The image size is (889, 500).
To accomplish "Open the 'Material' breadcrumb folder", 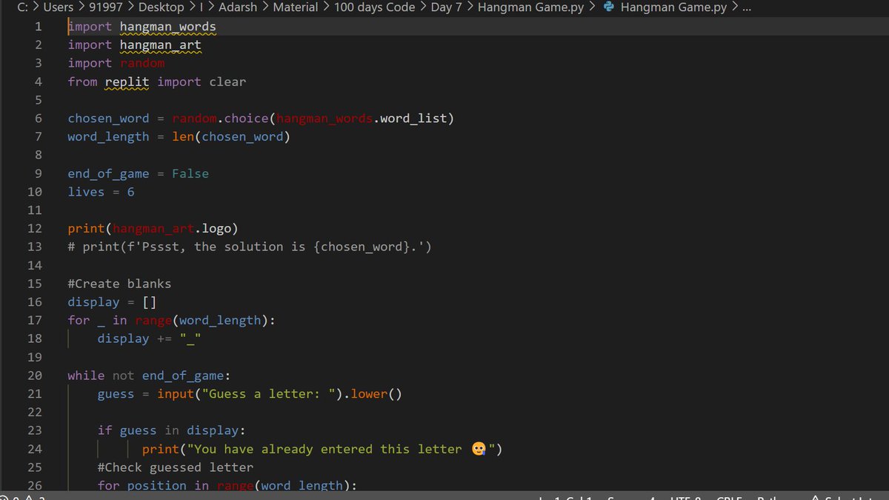I will (x=296, y=7).
